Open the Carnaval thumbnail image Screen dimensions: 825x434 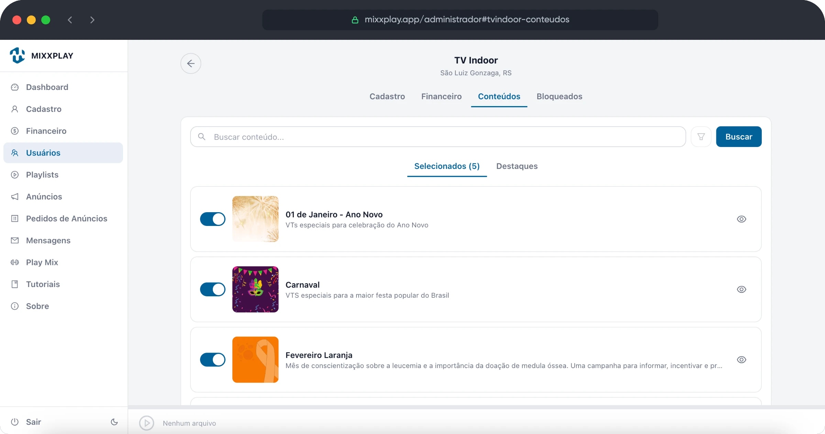point(255,289)
